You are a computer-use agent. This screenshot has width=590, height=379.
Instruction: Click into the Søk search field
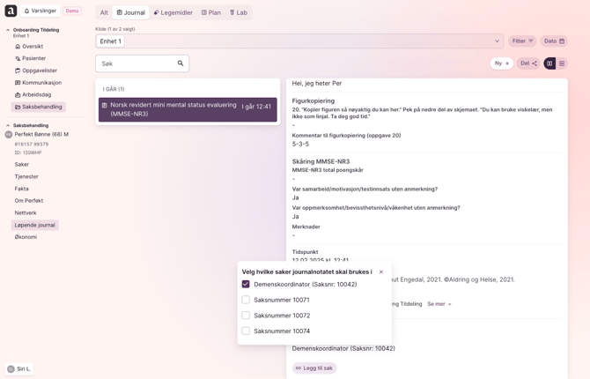coord(136,63)
